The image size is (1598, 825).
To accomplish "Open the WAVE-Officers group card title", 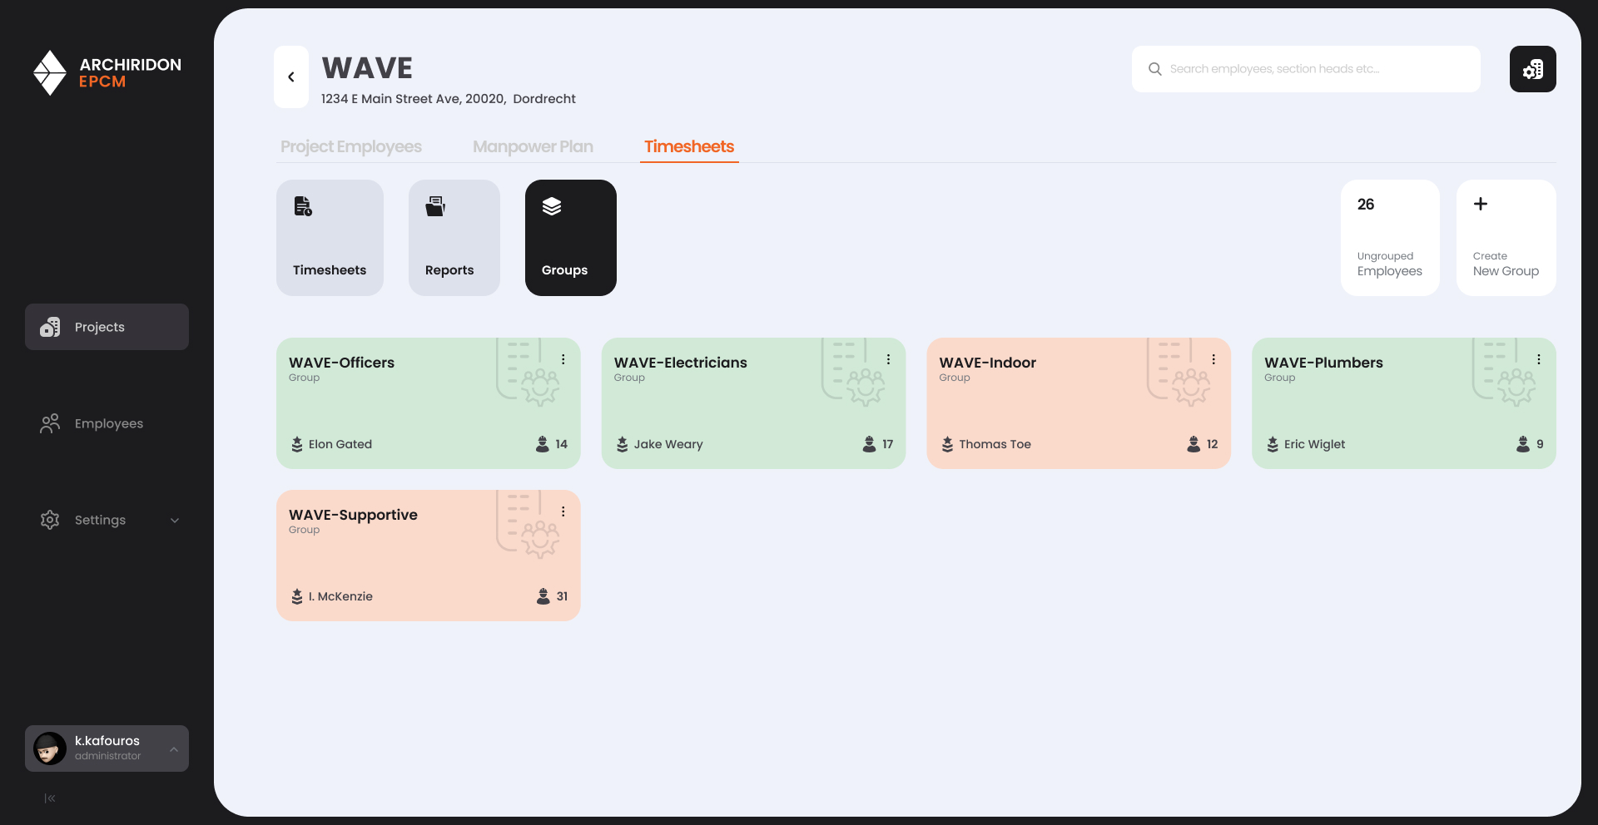I will 341,363.
